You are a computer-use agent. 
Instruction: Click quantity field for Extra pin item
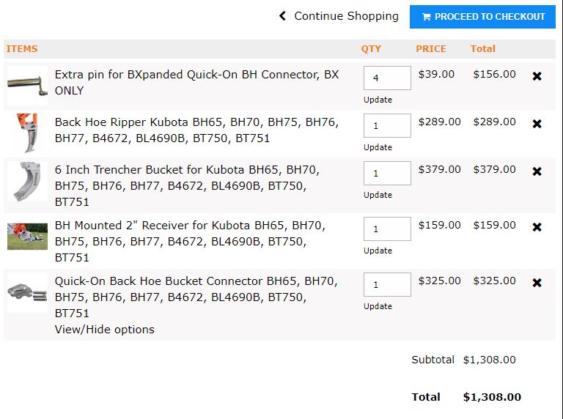[x=387, y=78]
